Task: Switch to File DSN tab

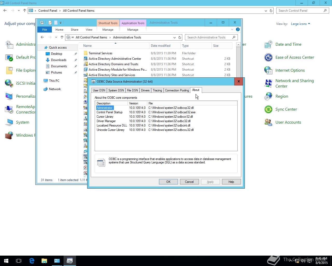Action: [x=132, y=90]
